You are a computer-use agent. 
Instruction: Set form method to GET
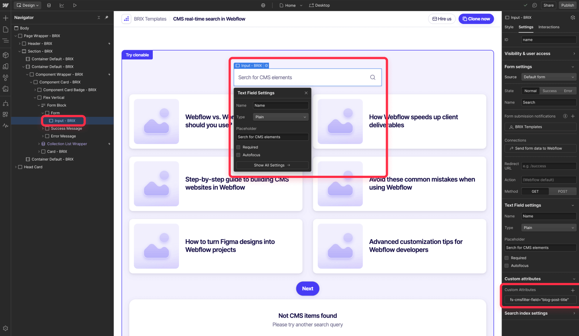(535, 192)
